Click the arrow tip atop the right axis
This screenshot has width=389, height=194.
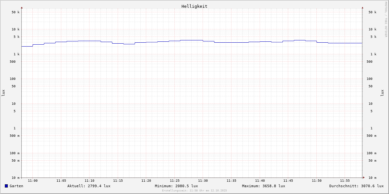362,7
